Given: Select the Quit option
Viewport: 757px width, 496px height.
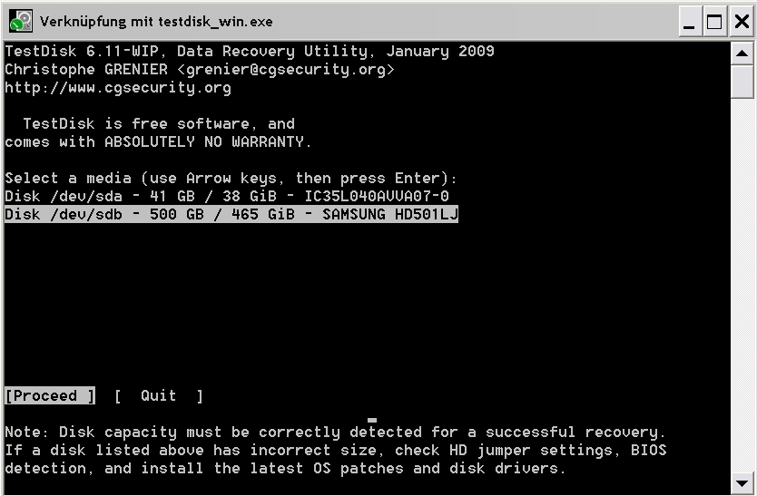Looking at the screenshot, I should pyautogui.click(x=159, y=395).
